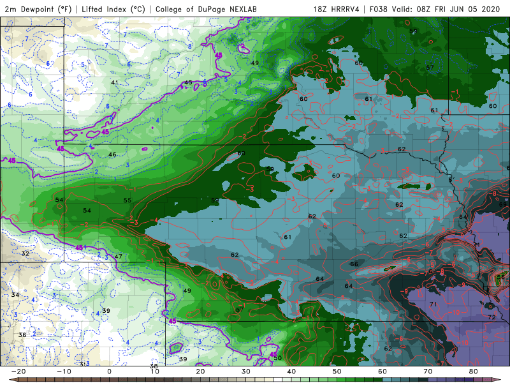
Task: Select the dewpoint value 34 on the map
Action: pos(15,295)
